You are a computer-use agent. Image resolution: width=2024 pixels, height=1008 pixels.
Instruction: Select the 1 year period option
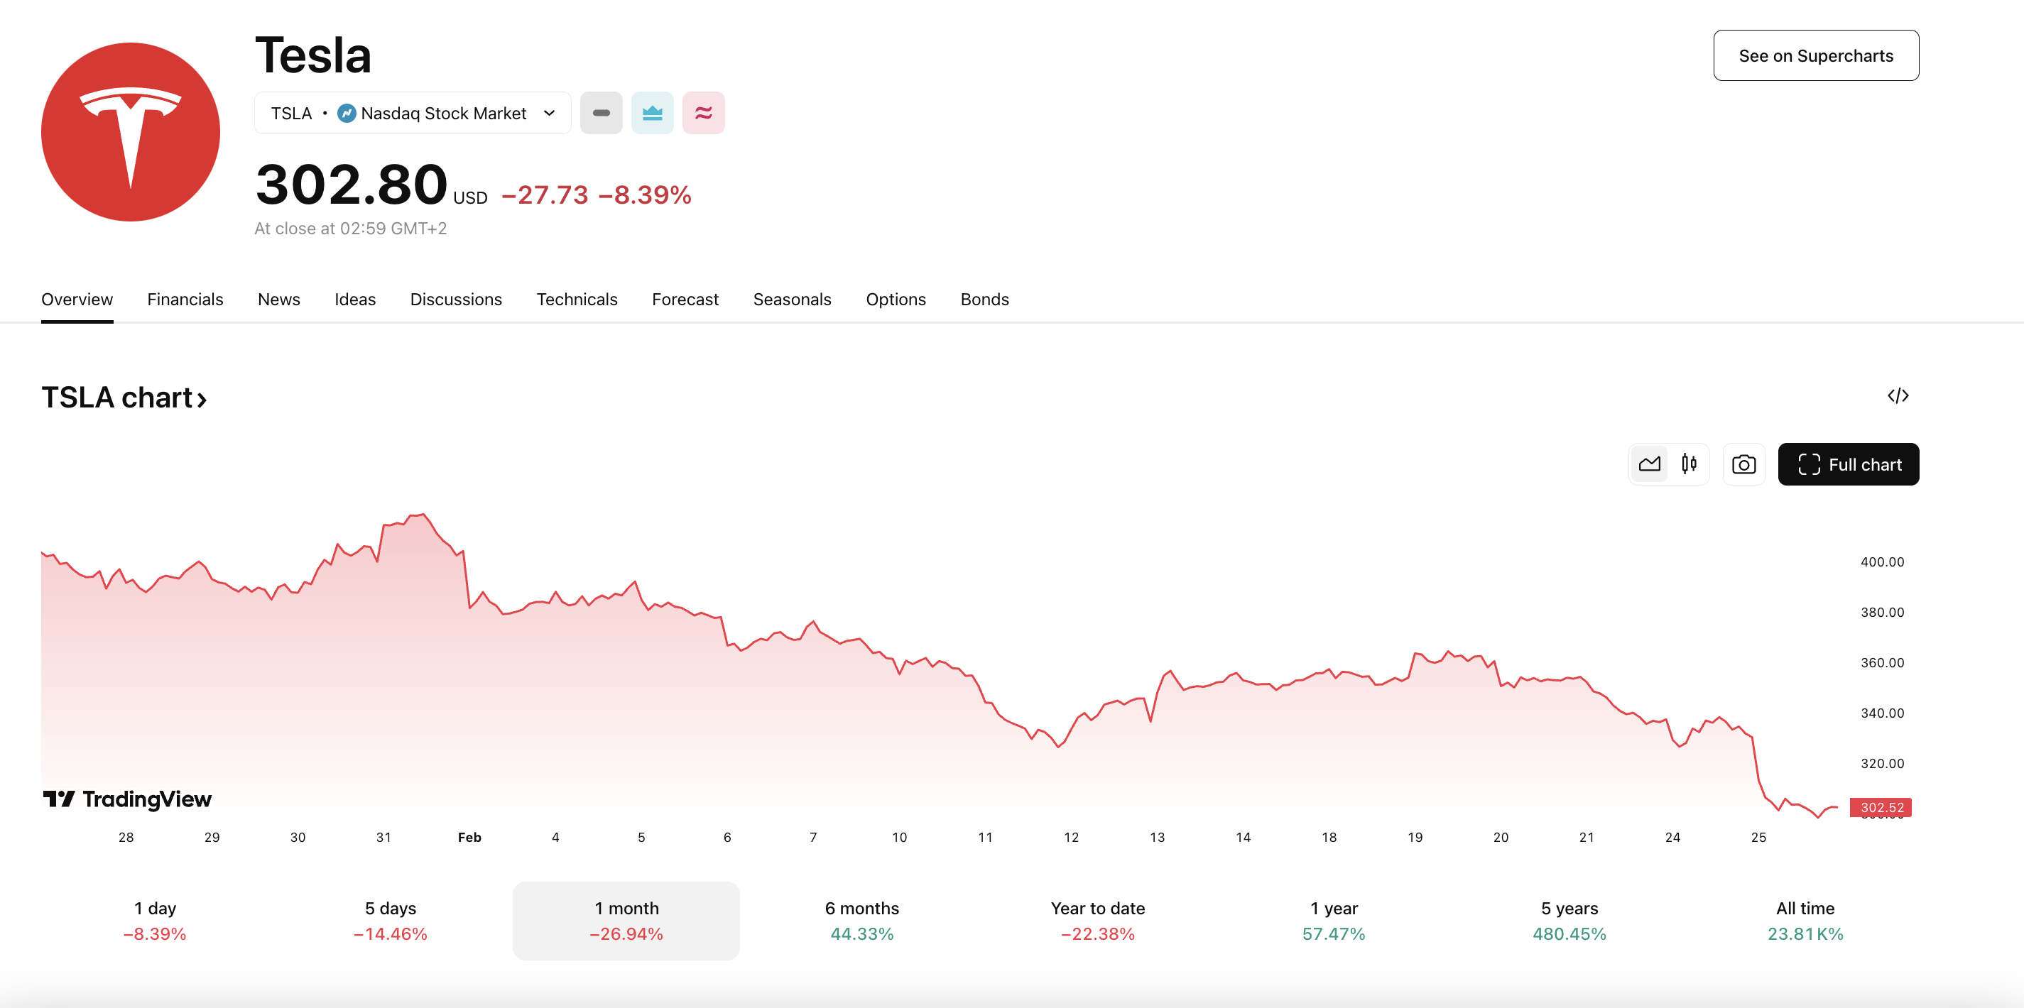[1334, 920]
